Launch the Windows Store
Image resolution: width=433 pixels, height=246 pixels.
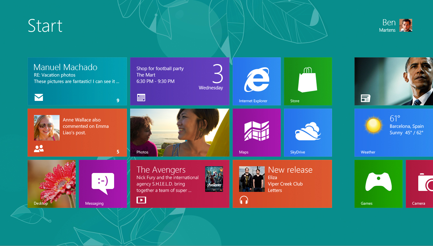(x=308, y=81)
